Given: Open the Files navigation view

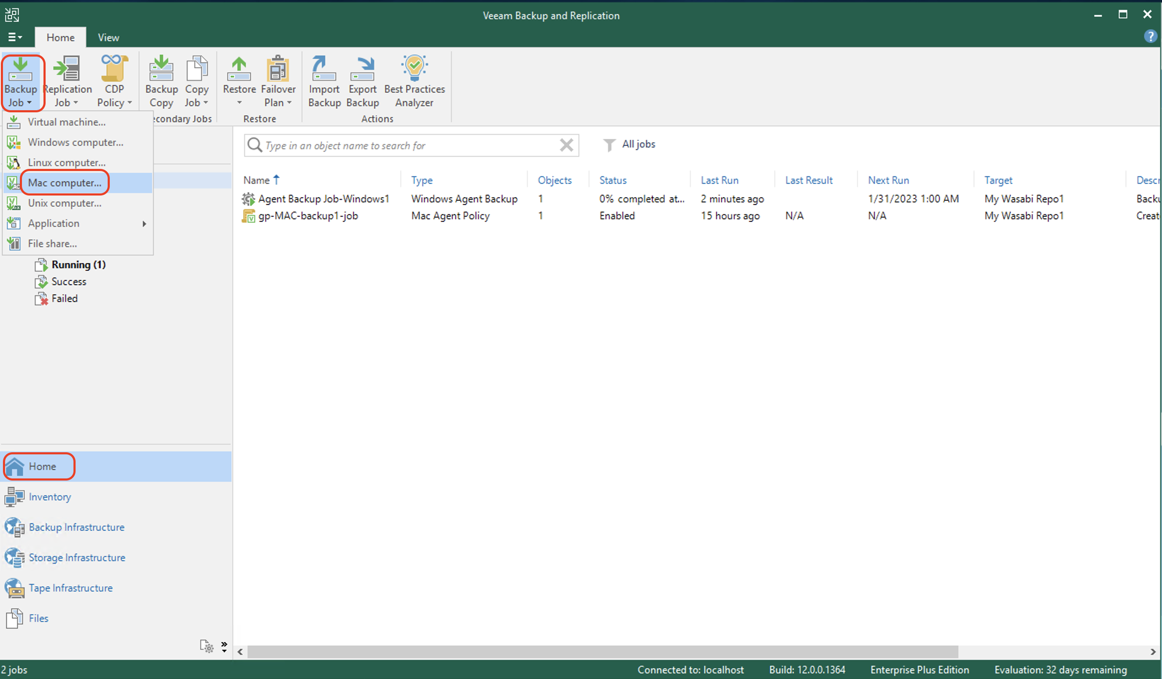Looking at the screenshot, I should pos(116,619).
